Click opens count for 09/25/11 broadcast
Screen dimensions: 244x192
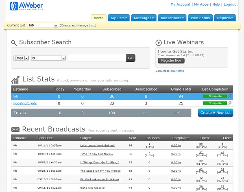click(201, 169)
